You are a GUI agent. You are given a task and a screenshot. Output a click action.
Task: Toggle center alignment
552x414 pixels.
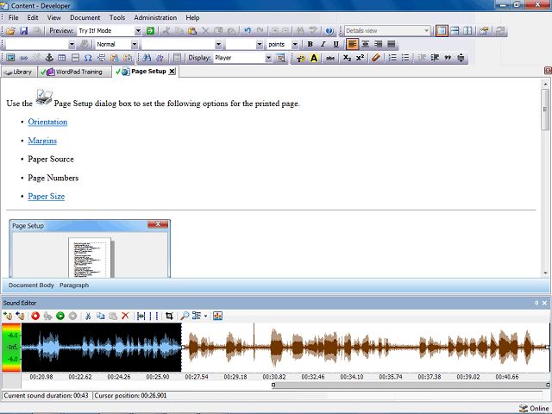pos(366,44)
